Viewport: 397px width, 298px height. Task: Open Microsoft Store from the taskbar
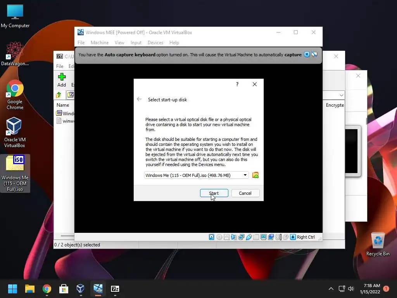(64, 289)
